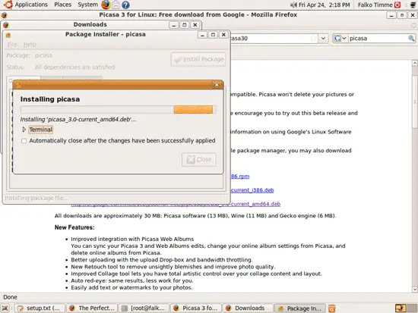Click the red power icon next to Falko Timme

coord(397,5)
